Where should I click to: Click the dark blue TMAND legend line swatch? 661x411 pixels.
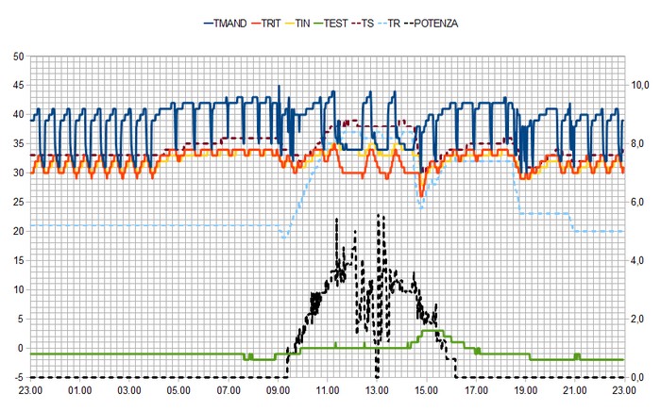click(212, 22)
